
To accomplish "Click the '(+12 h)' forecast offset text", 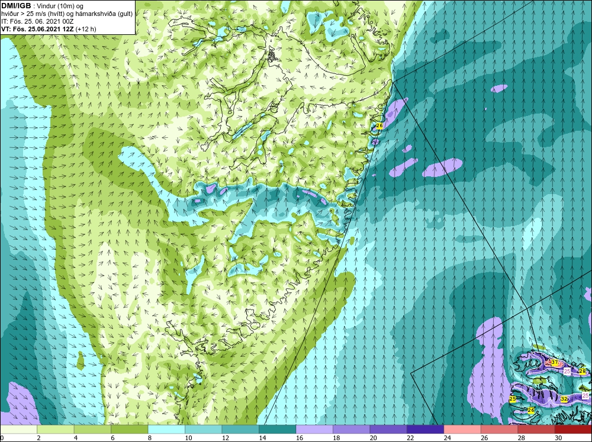I will point(86,29).
